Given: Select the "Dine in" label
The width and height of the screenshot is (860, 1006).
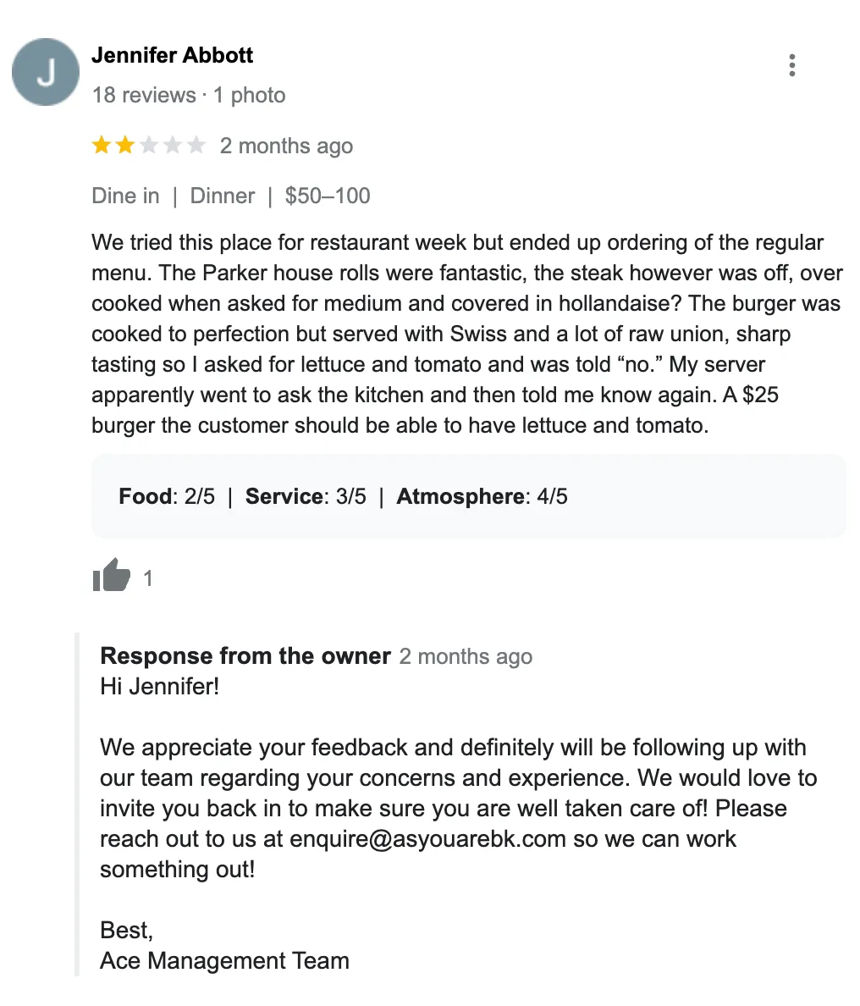Looking at the screenshot, I should (125, 196).
